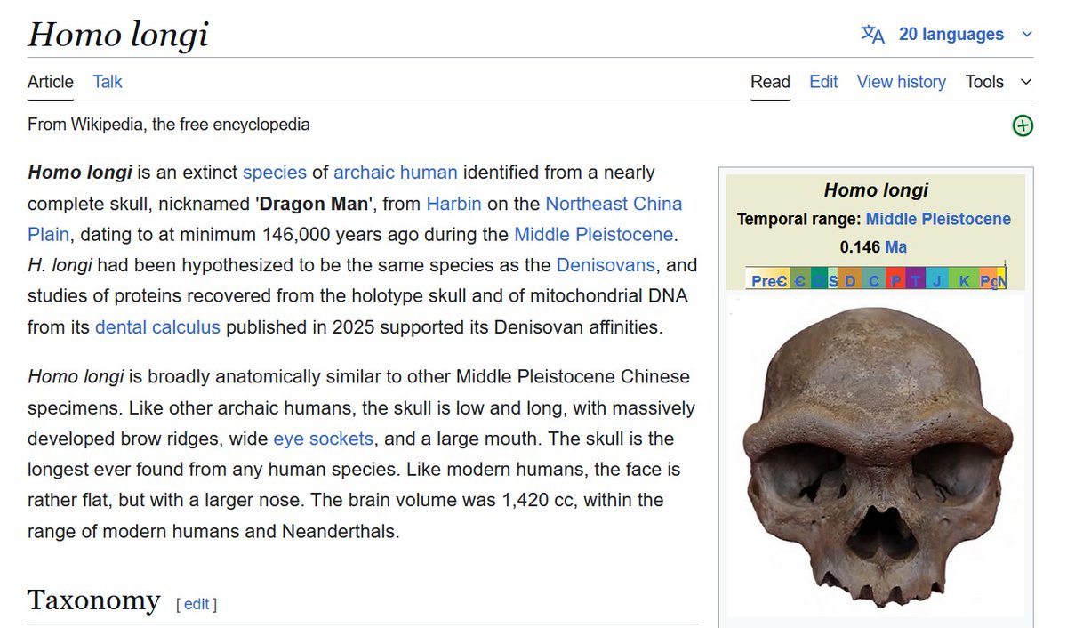
Task: Open the Dragon Man skull image
Action: point(876,457)
